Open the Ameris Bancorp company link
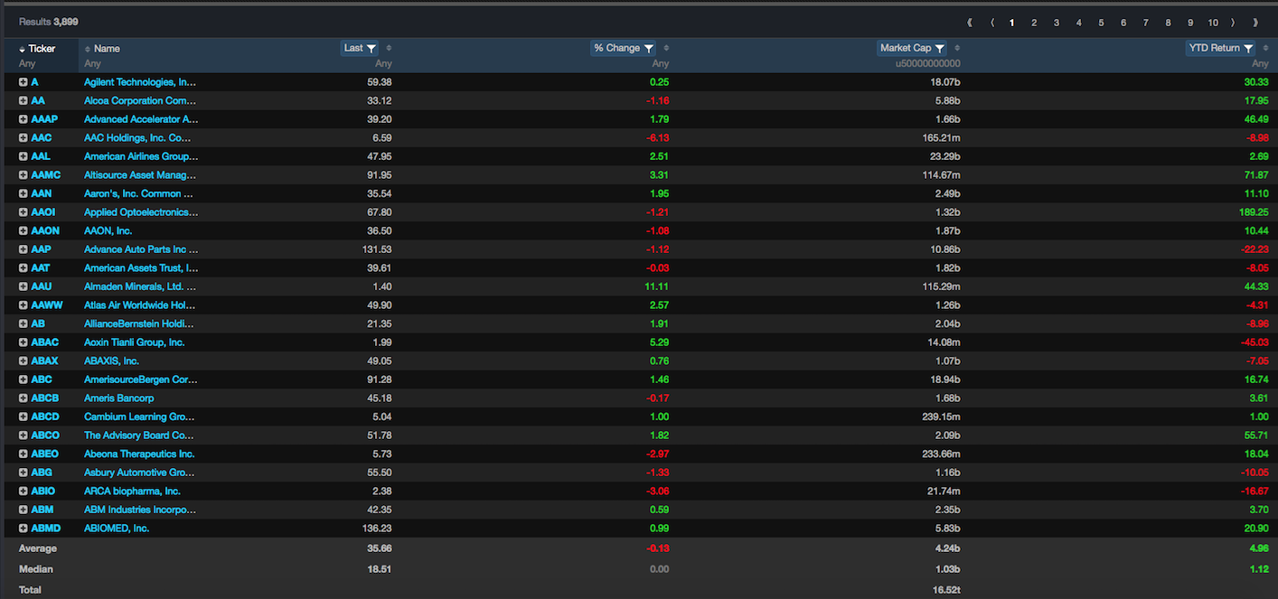This screenshot has height=599, width=1278. tap(119, 398)
